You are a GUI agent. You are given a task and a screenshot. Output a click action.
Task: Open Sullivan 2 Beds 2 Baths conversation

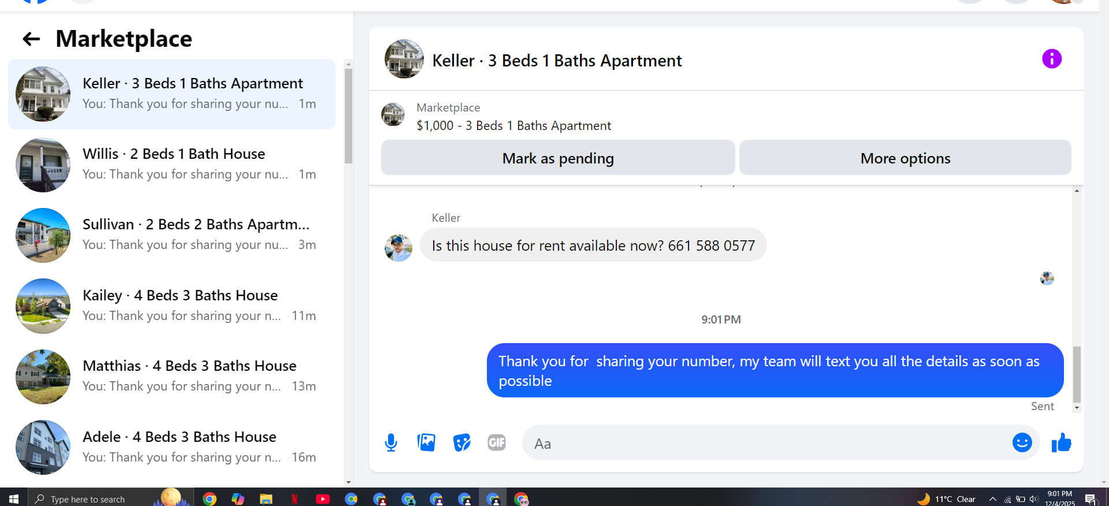click(172, 235)
